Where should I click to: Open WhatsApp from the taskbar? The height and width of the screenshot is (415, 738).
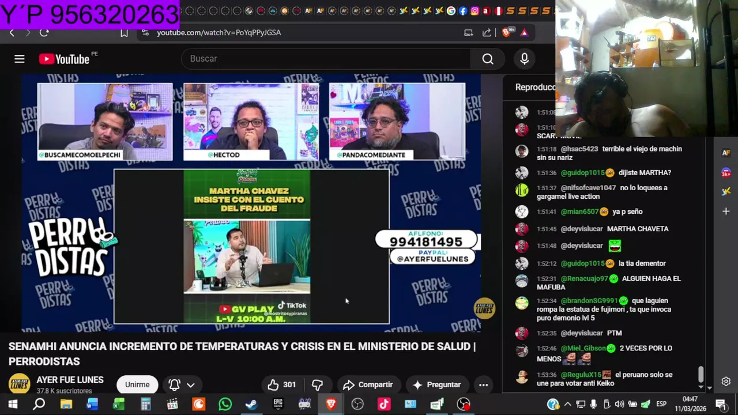pos(225,404)
